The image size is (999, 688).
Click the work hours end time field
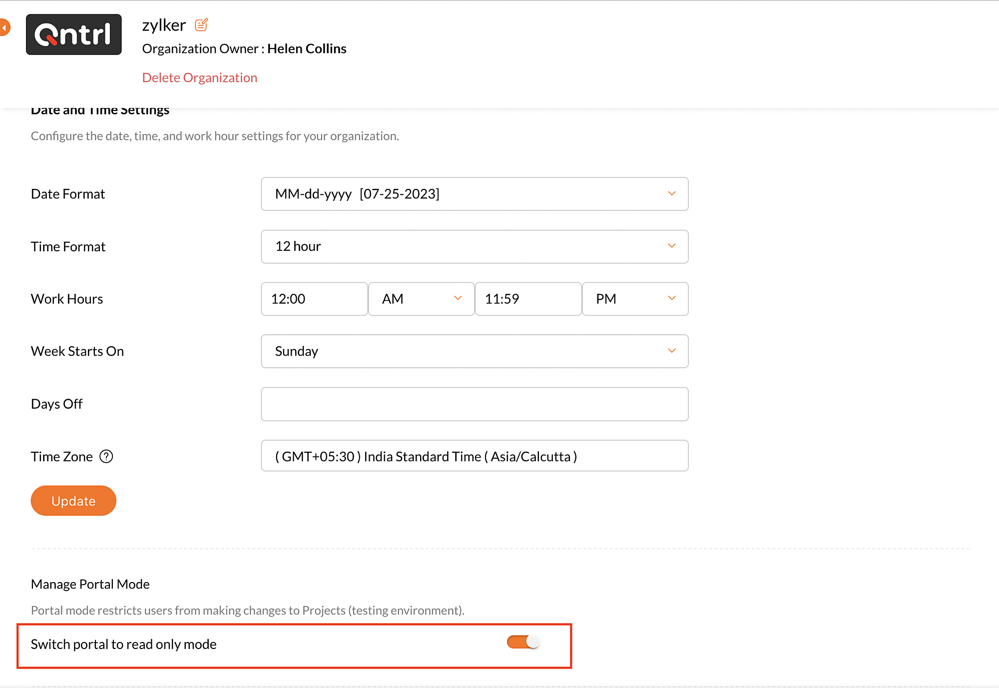point(528,299)
